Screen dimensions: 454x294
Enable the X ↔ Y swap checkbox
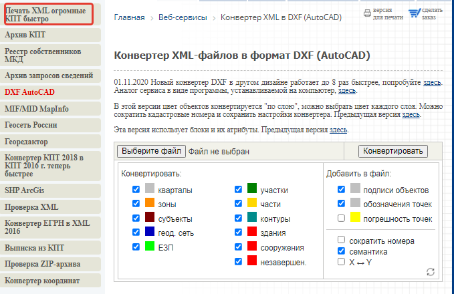pyautogui.click(x=341, y=261)
